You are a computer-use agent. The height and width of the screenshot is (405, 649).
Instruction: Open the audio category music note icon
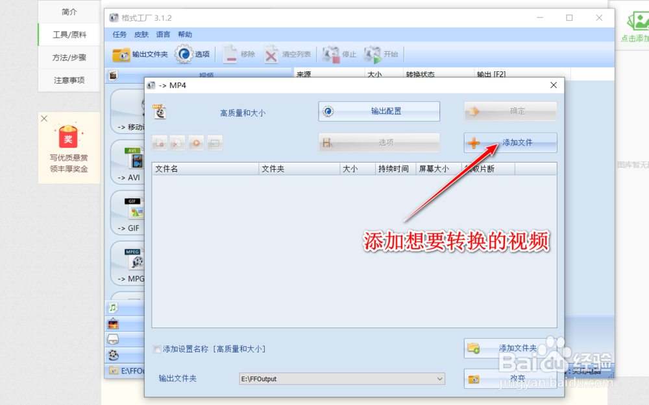tap(113, 307)
